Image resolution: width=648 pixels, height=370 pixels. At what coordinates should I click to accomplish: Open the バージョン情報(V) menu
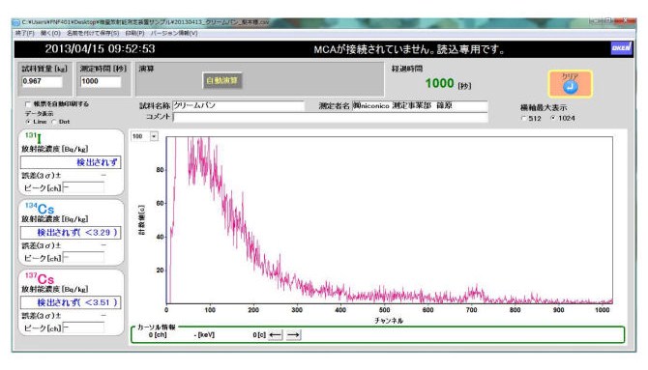point(174,33)
